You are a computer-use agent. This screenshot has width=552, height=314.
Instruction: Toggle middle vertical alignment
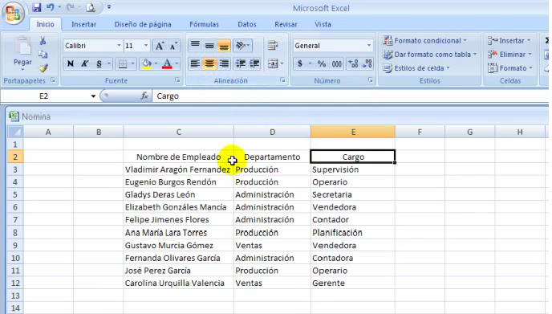[209, 46]
